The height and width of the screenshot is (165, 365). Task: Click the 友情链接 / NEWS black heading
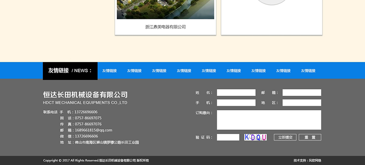(x=70, y=71)
